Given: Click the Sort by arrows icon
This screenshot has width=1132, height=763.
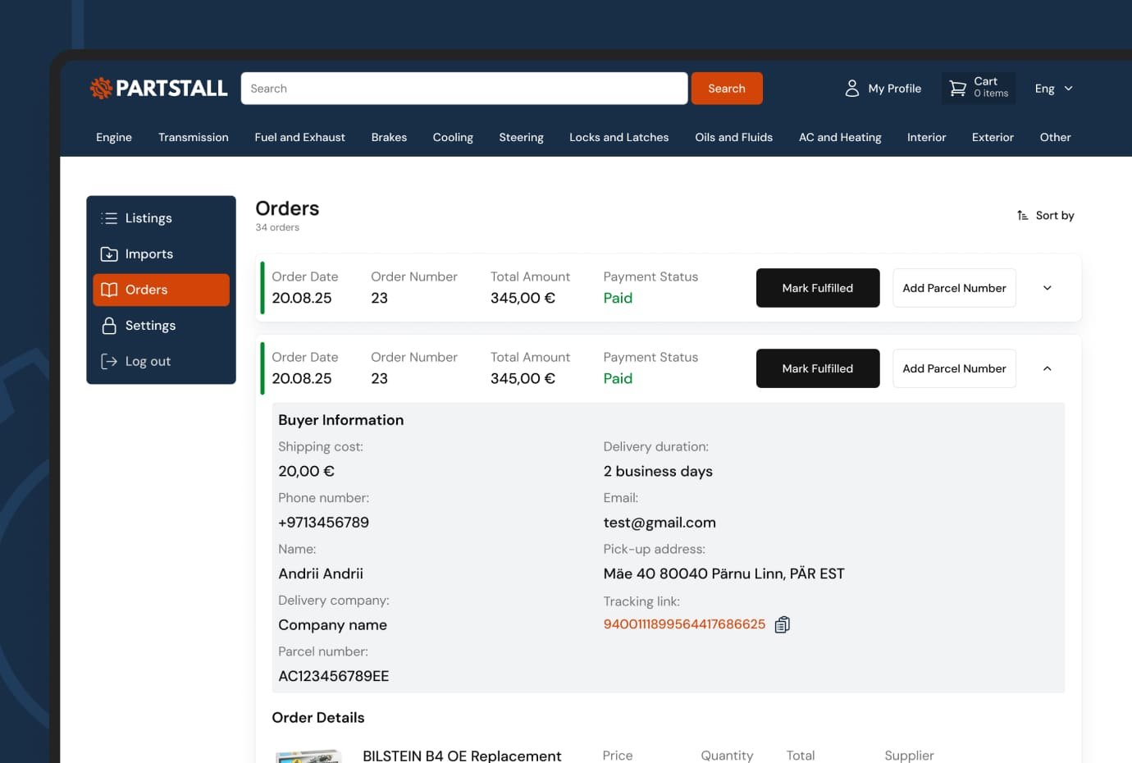Looking at the screenshot, I should pos(1023,215).
